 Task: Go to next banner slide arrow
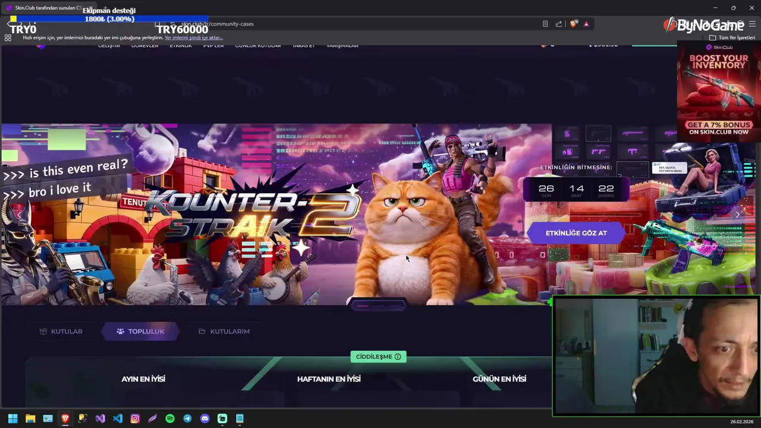(738, 215)
